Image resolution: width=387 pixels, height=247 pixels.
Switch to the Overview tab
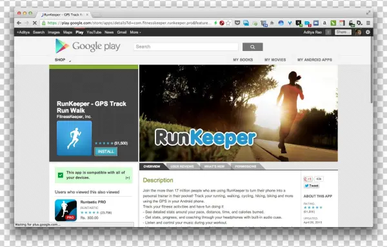tap(152, 166)
